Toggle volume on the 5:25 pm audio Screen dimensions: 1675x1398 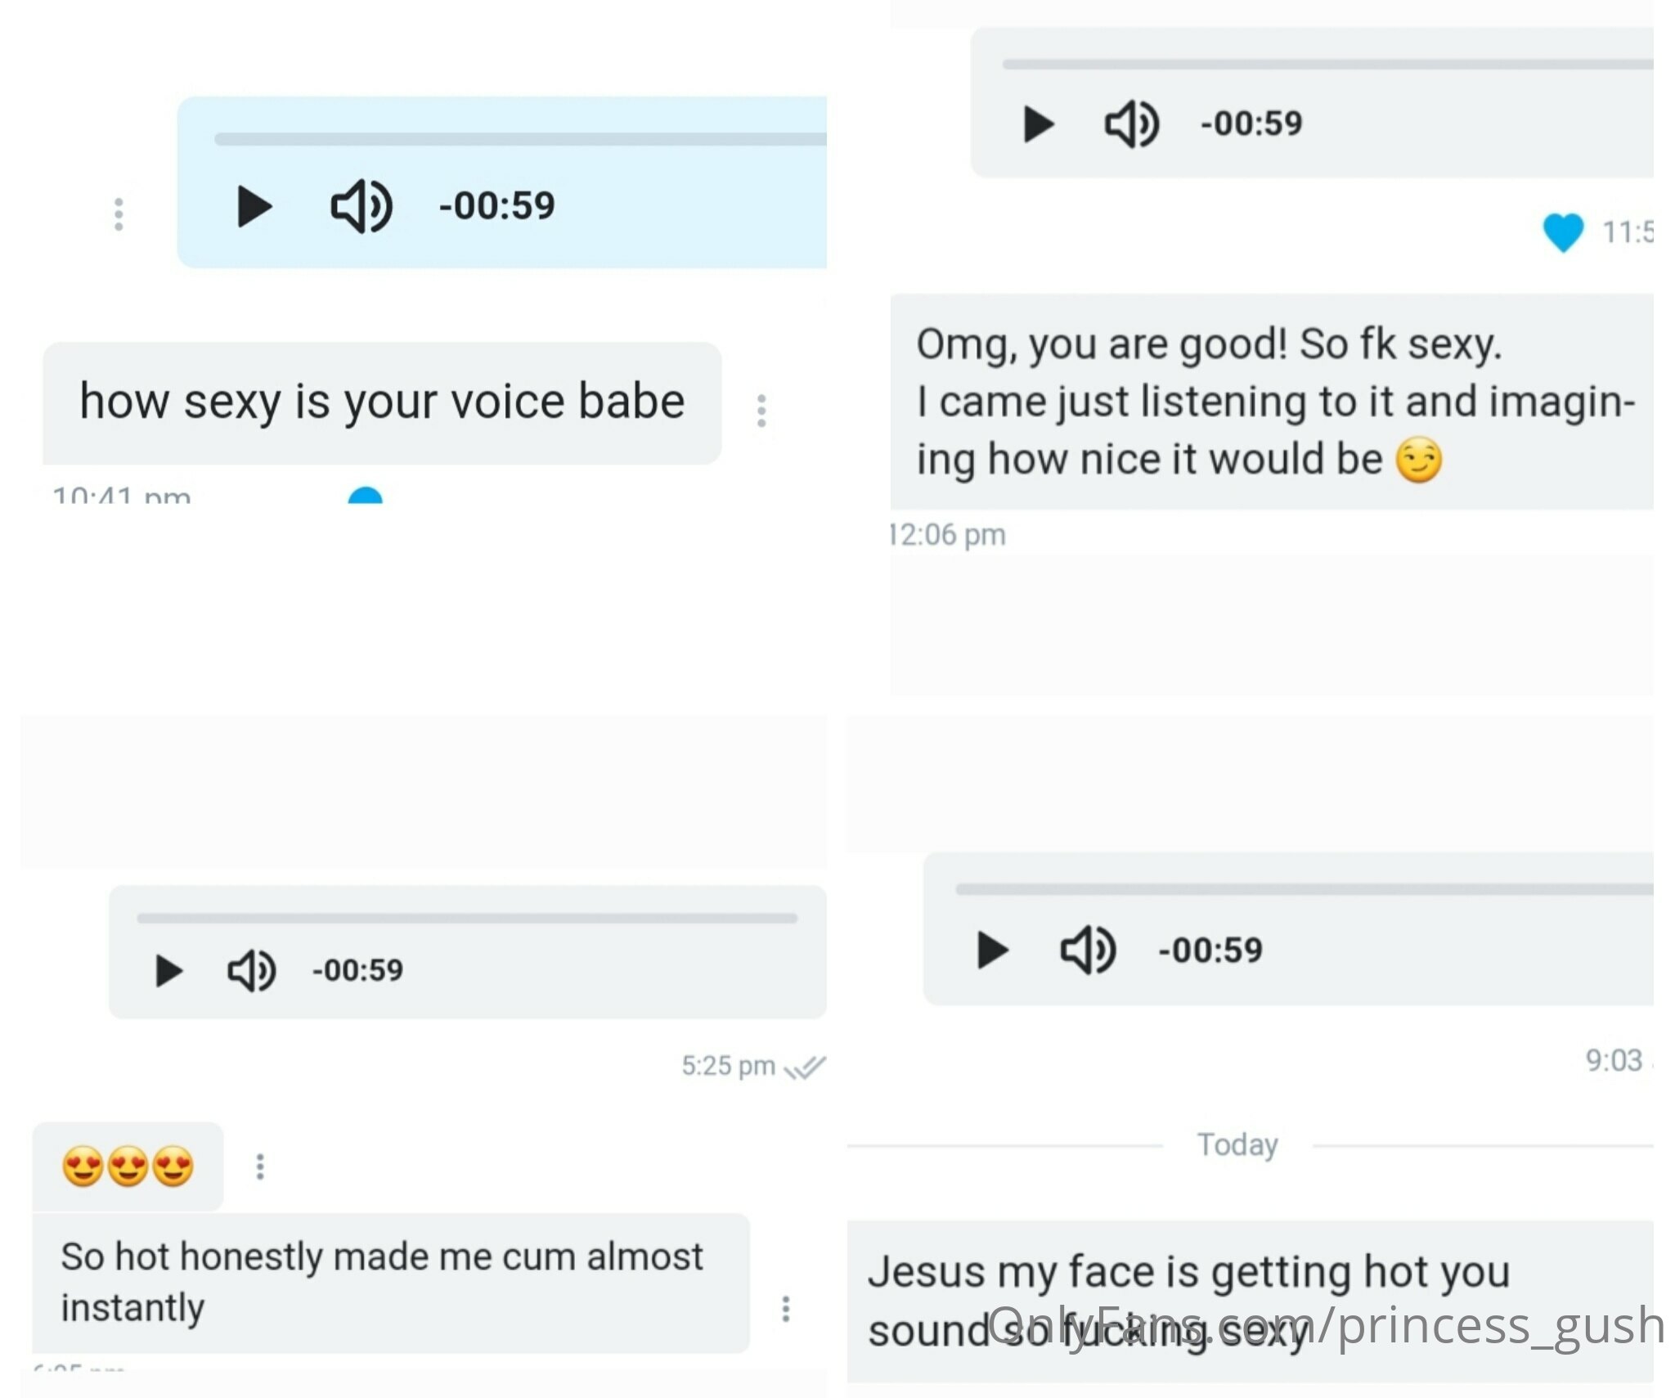pos(251,971)
